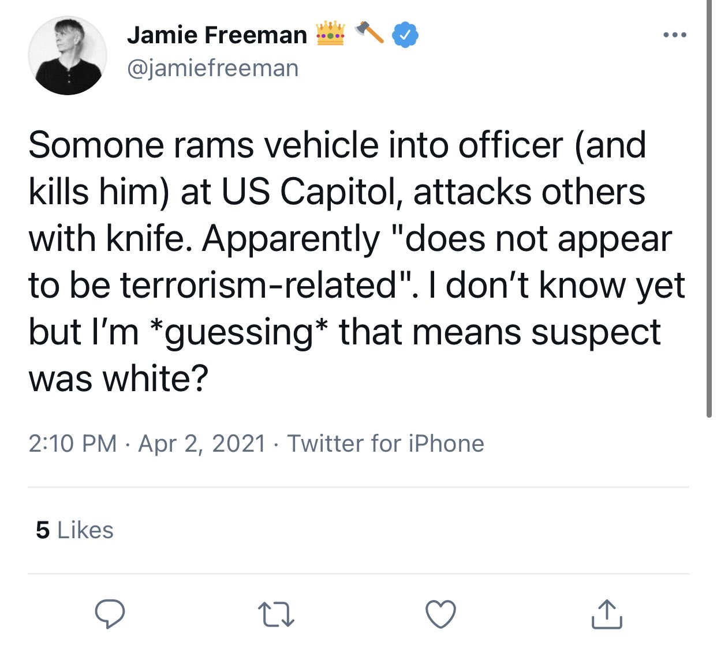Click the blue verified badge
717x649 pixels.
pyautogui.click(x=405, y=35)
